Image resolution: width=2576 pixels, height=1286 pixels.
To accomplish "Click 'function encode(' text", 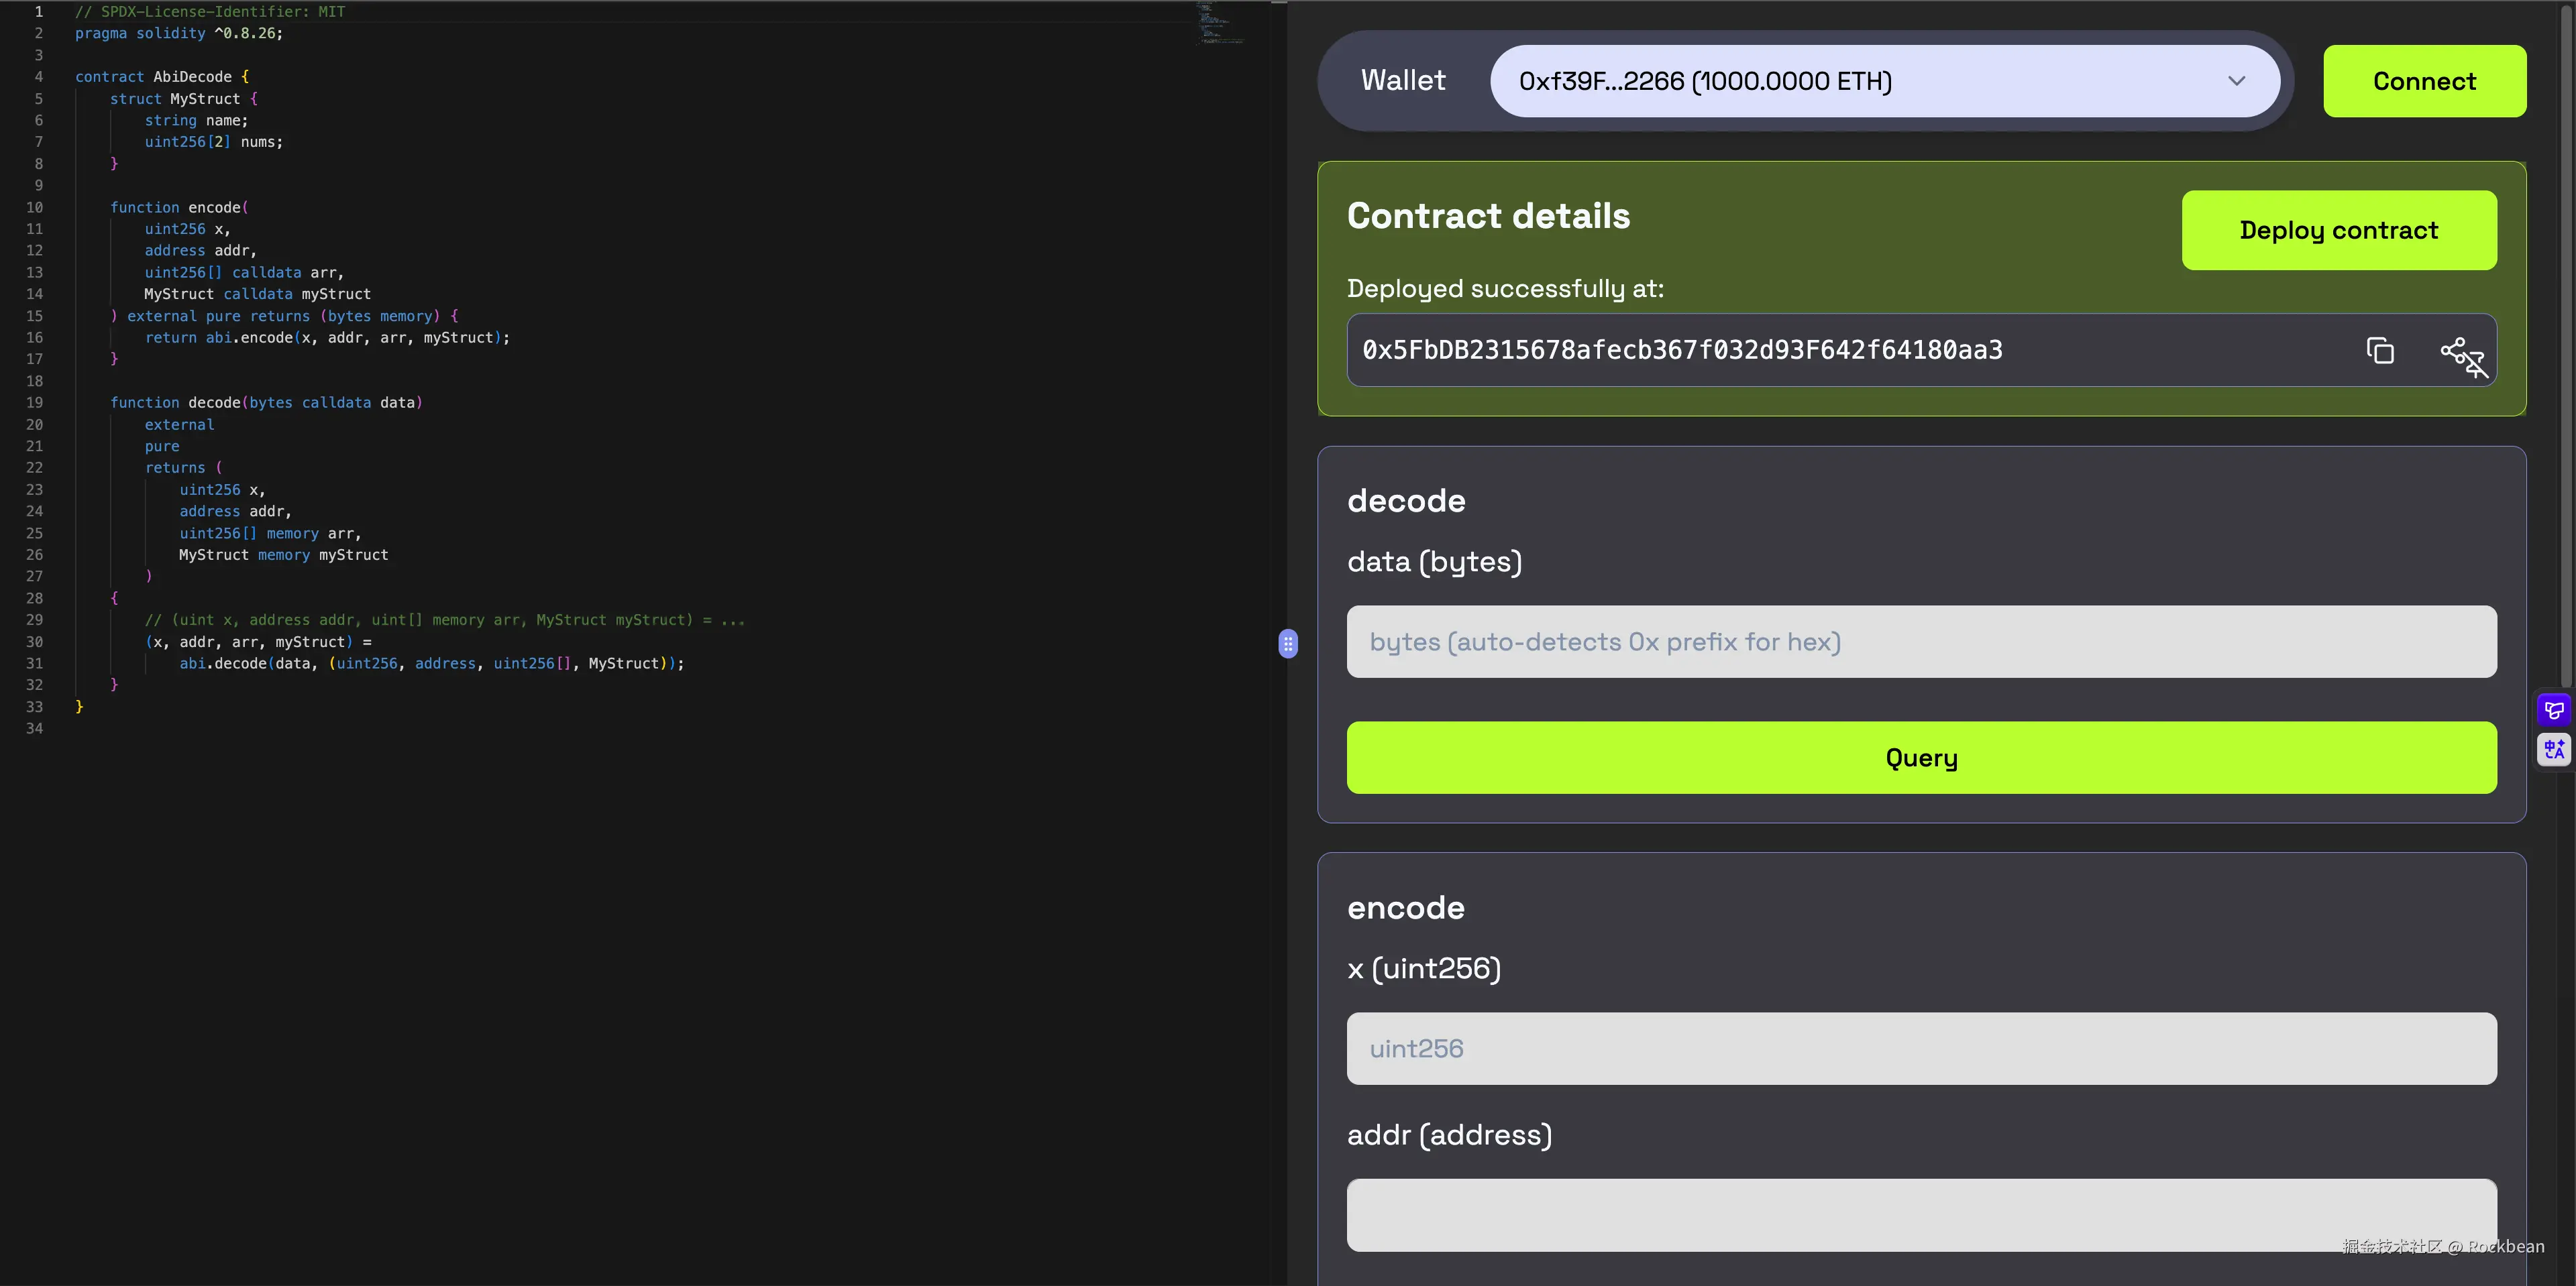I will [179, 207].
